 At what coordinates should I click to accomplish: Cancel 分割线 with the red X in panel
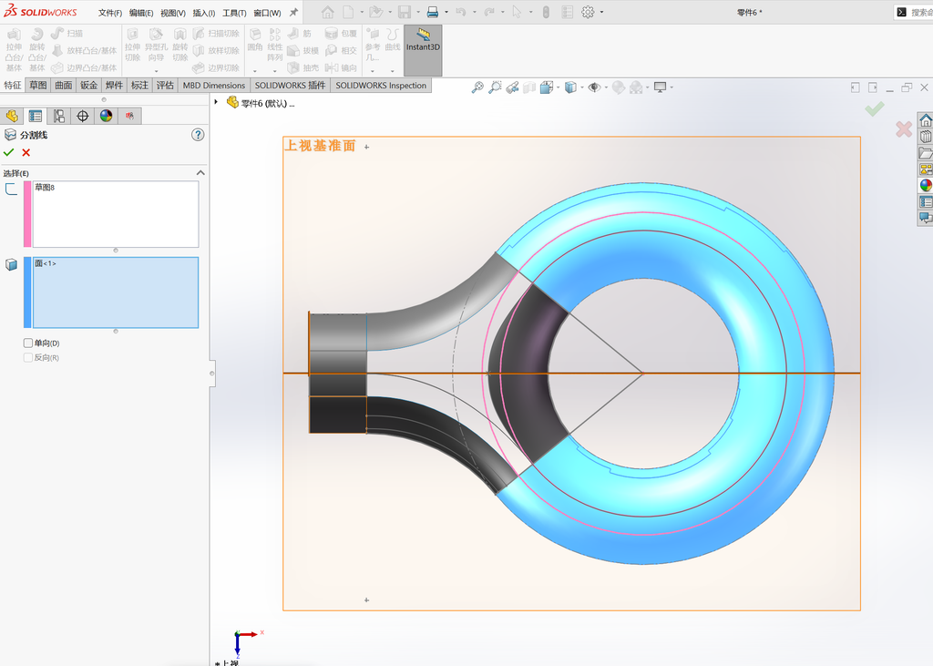click(26, 152)
